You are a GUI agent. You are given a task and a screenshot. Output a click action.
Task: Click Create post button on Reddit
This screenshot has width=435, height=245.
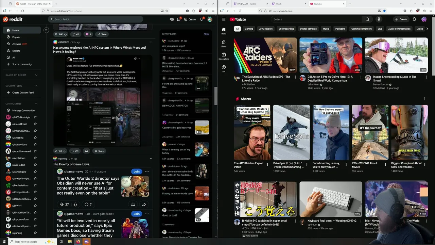pyautogui.click(x=190, y=19)
